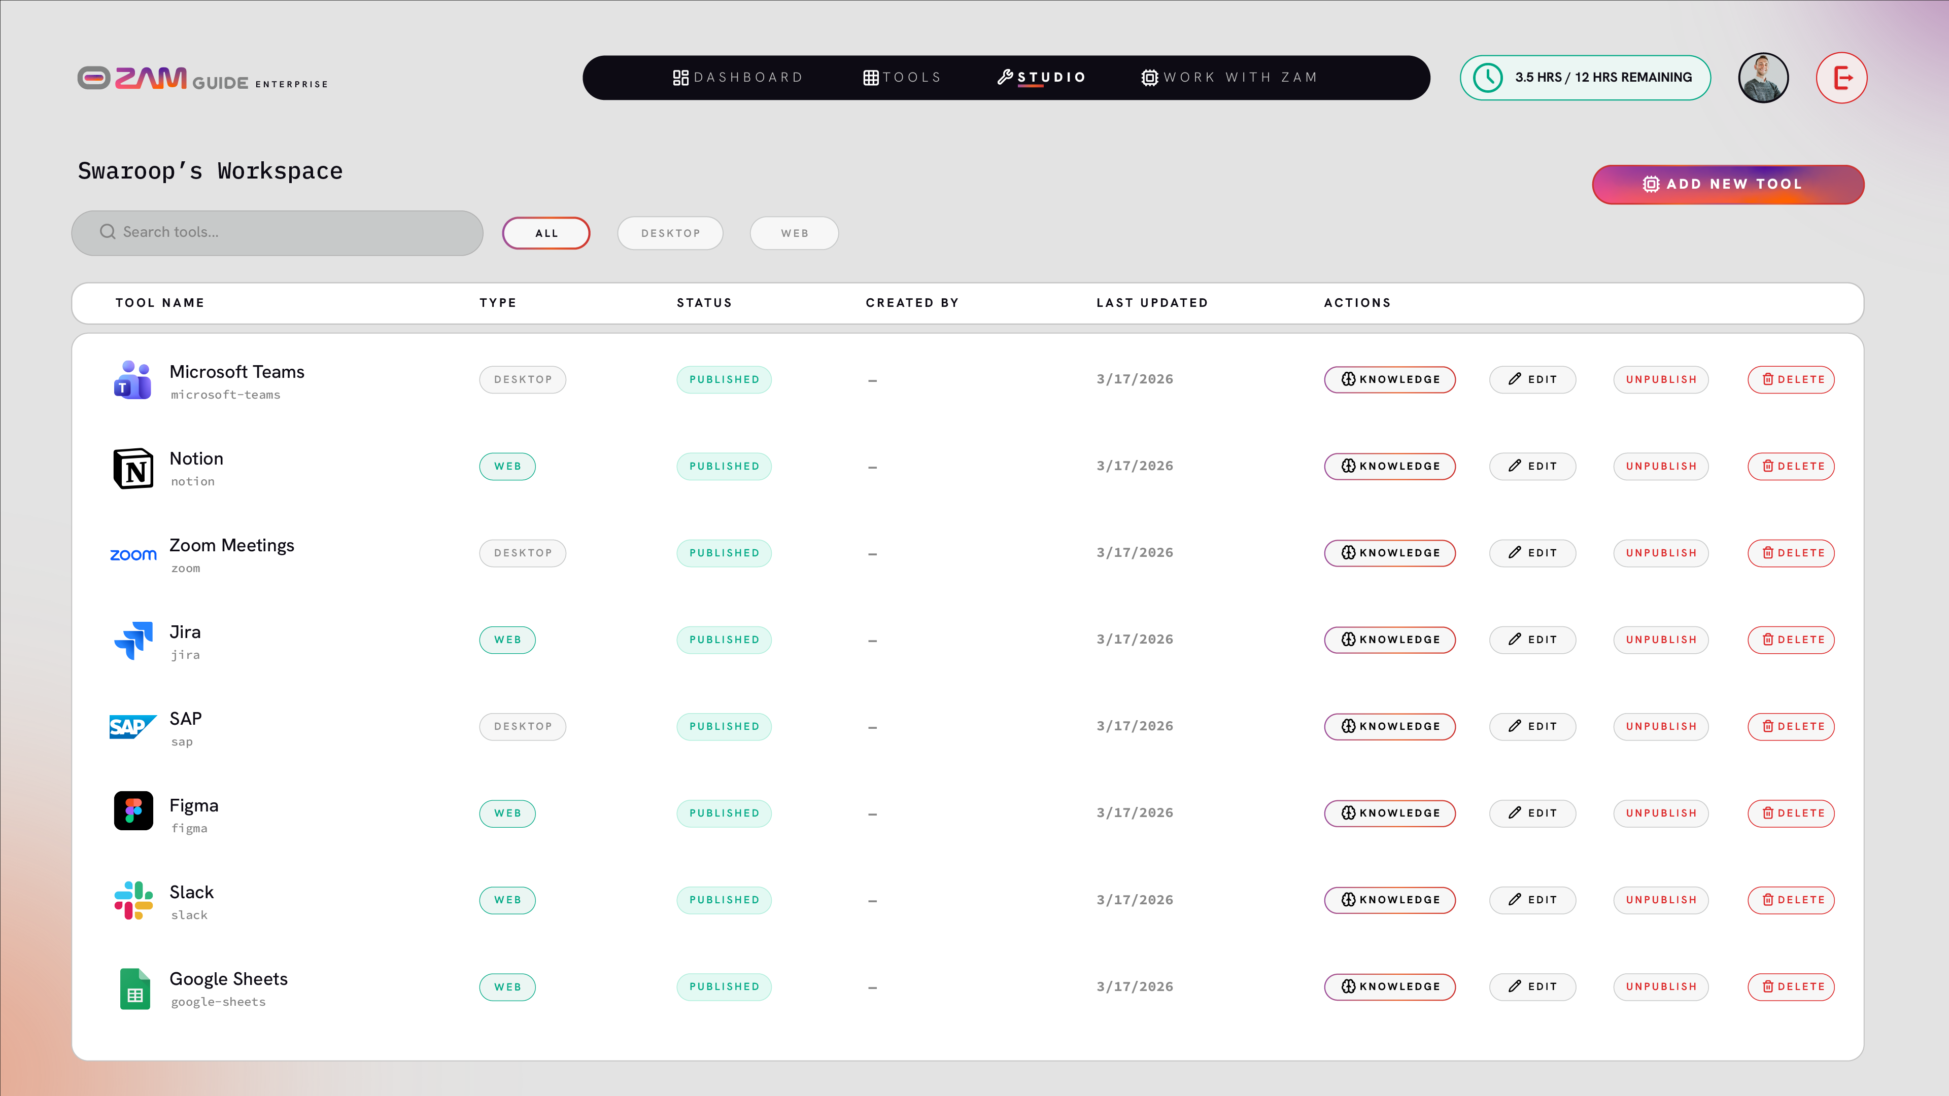Screen dimensions: 1949x1096
Task: Select the ALL filter pill
Action: coord(545,233)
